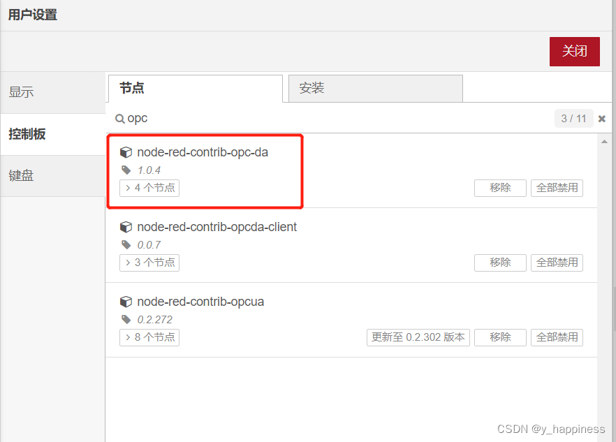Click the version number 1.0.4

click(x=149, y=170)
